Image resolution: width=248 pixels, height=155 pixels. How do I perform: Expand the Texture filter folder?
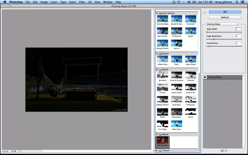point(157,150)
